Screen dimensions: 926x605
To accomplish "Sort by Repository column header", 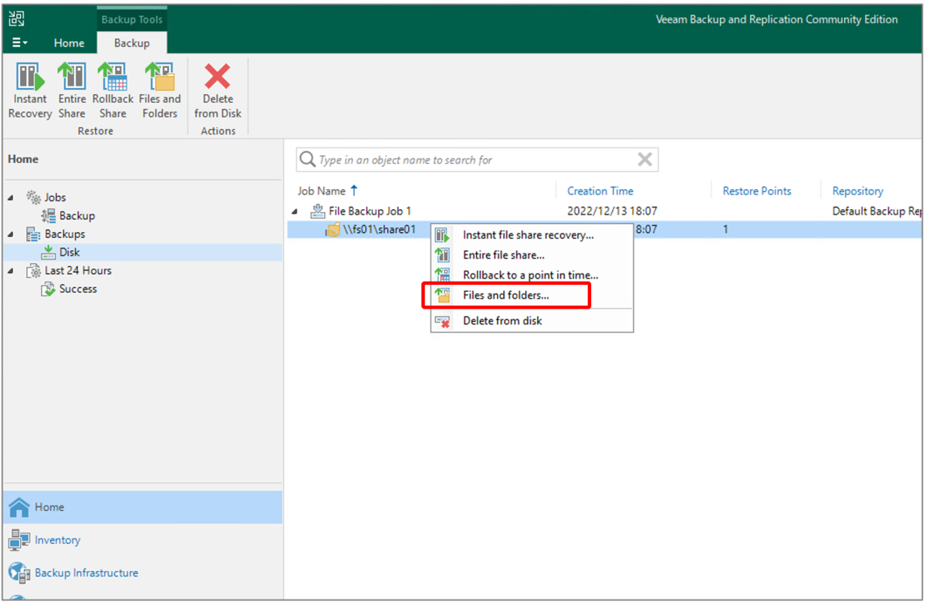I will [x=857, y=191].
